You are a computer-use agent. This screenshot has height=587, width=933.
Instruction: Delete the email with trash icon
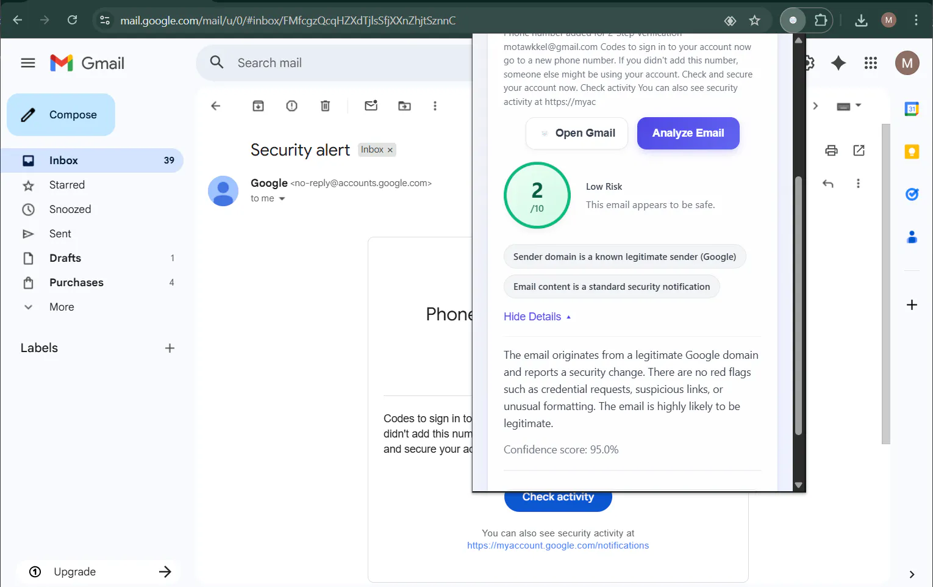pos(326,106)
